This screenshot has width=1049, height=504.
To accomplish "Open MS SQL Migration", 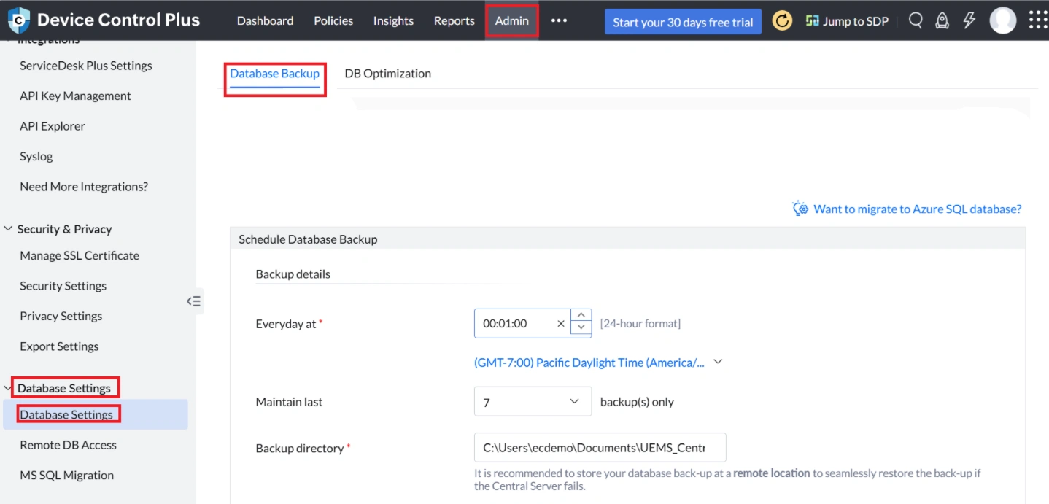I will [67, 475].
